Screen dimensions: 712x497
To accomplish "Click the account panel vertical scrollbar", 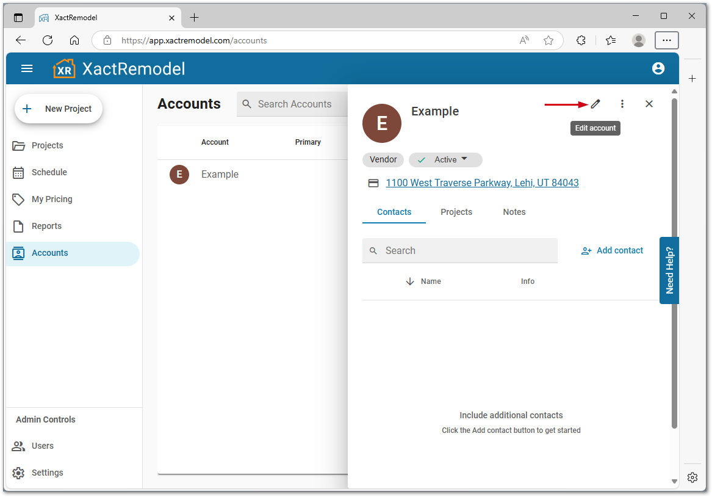I will [674, 264].
